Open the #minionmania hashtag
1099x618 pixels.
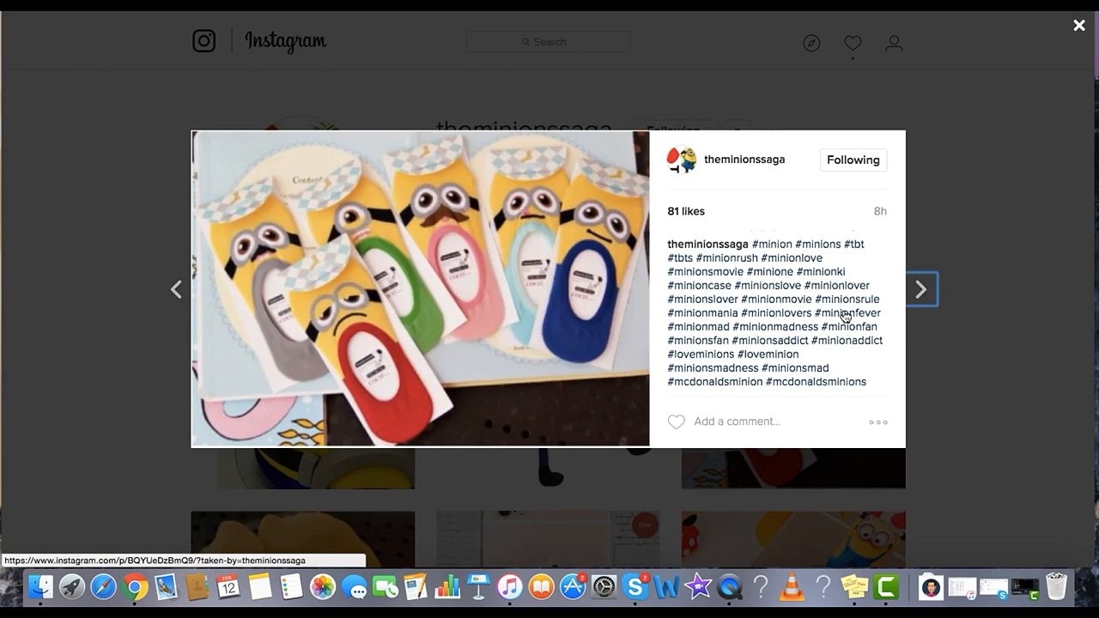[x=703, y=312]
